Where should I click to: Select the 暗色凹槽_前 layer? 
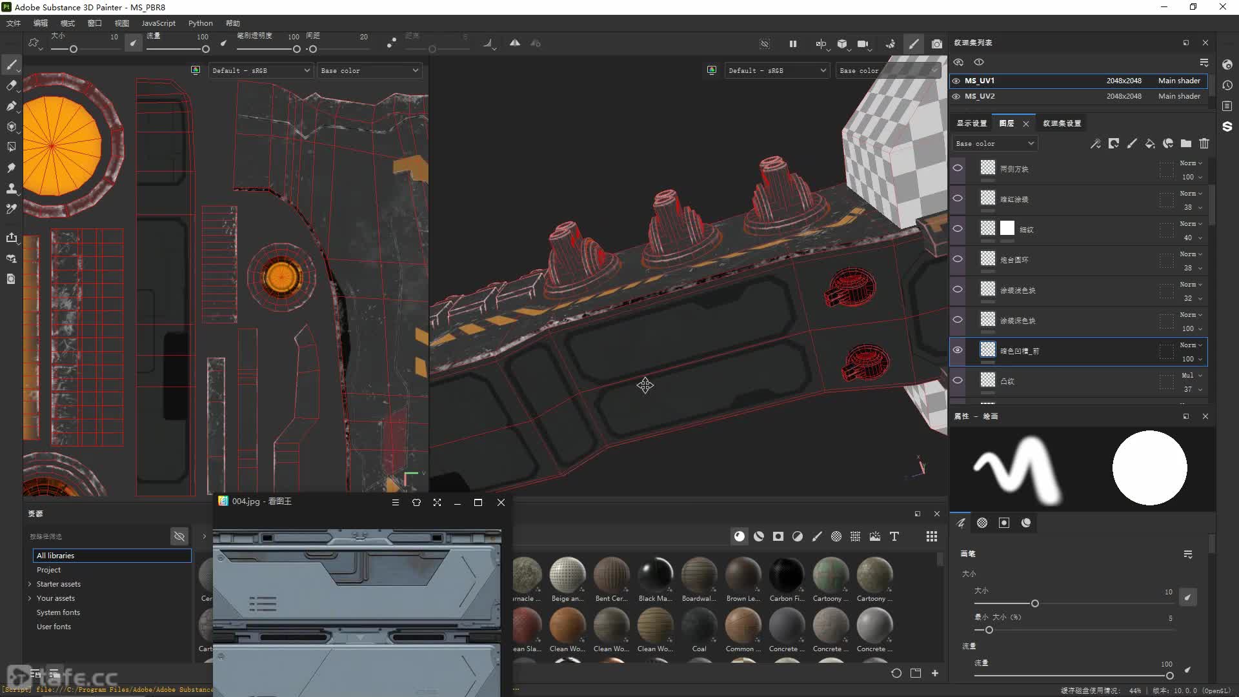1078,350
